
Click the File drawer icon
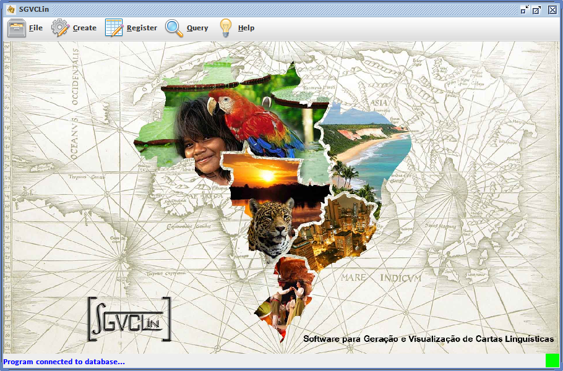17,28
